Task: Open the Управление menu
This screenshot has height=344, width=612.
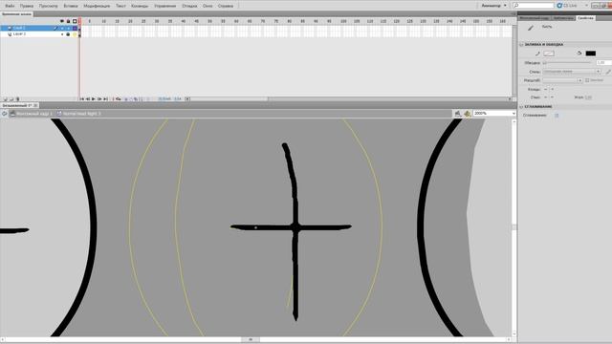Action: (x=165, y=6)
